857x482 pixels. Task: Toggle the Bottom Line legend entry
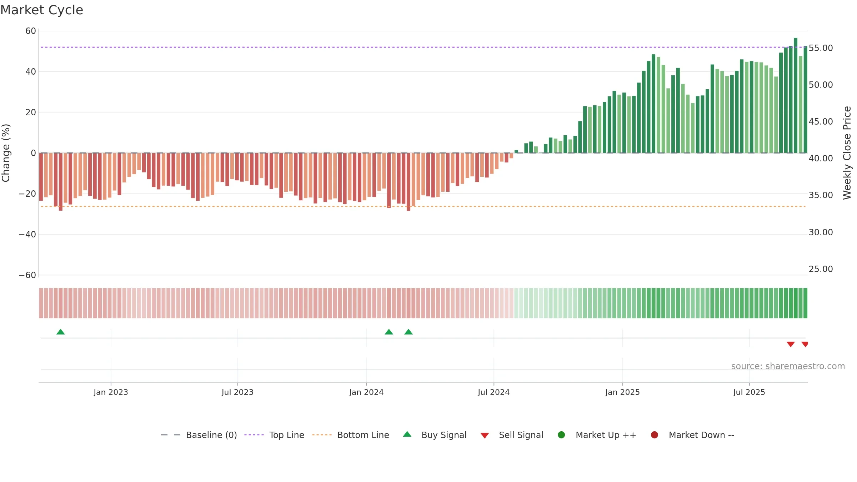351,435
